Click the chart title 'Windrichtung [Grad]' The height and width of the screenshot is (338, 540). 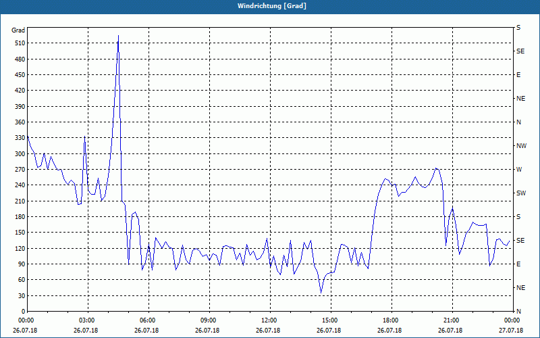click(272, 6)
